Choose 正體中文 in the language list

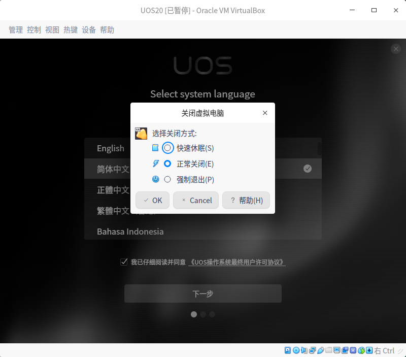tap(113, 190)
